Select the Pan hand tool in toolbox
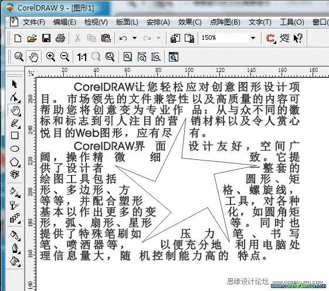This screenshot has height=291, width=329. 15,111
